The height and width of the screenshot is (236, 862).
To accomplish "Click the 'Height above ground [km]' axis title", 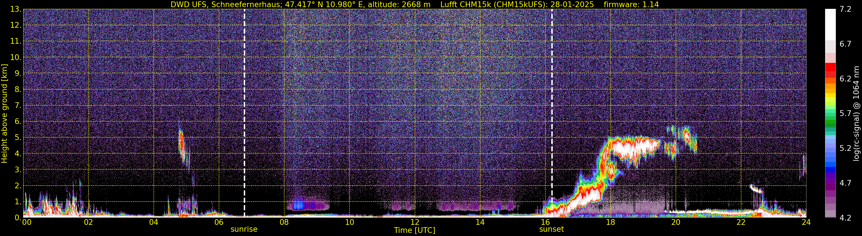I will (x=4, y=113).
